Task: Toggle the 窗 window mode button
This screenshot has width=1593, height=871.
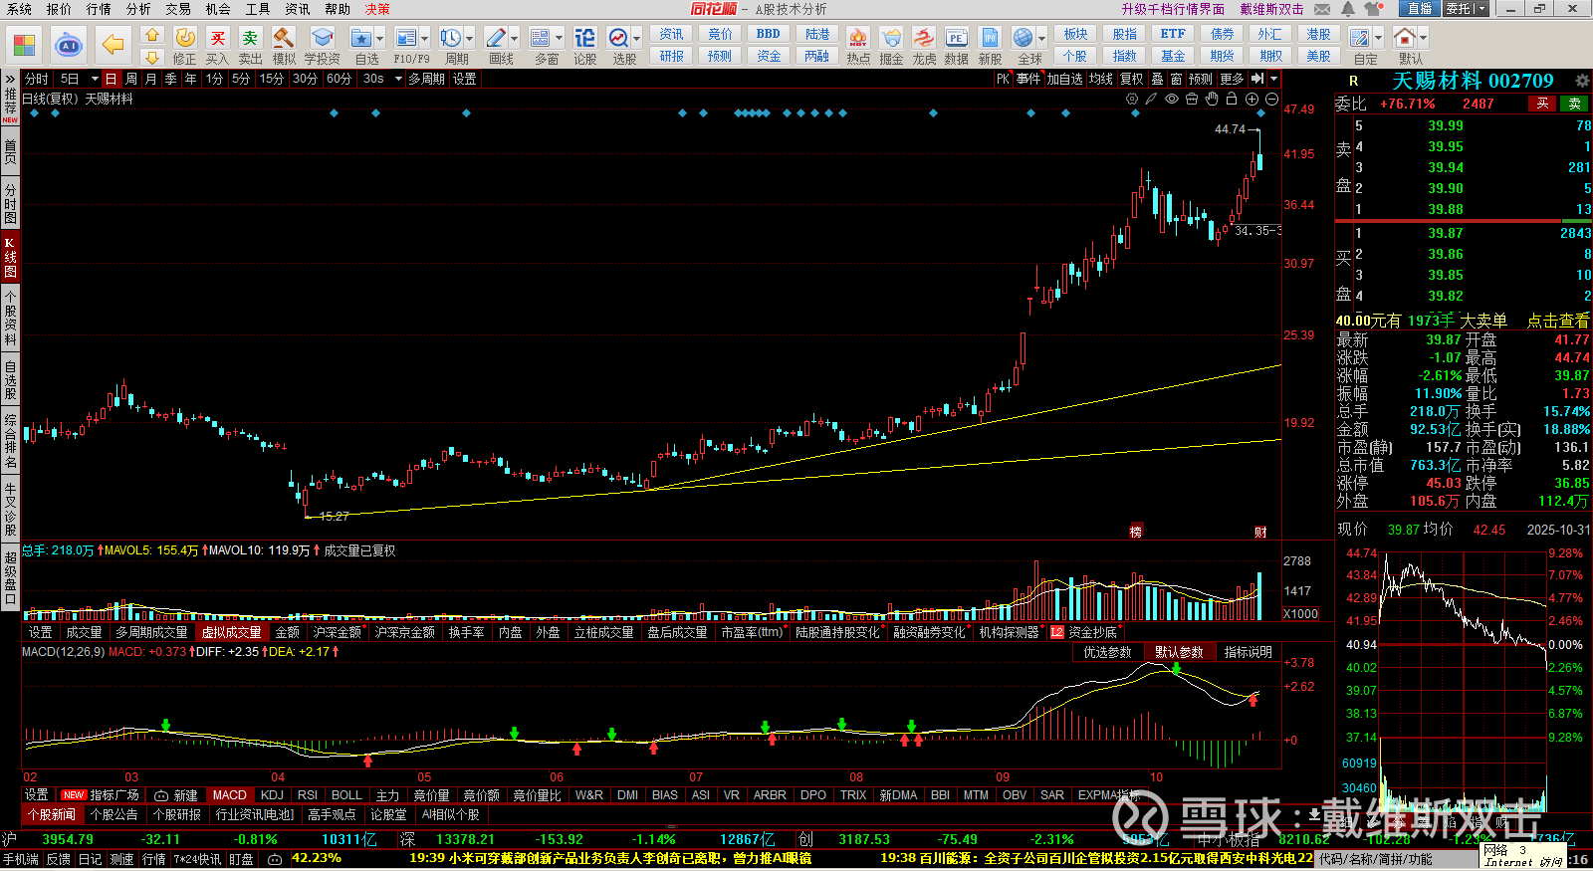Action: [1177, 79]
